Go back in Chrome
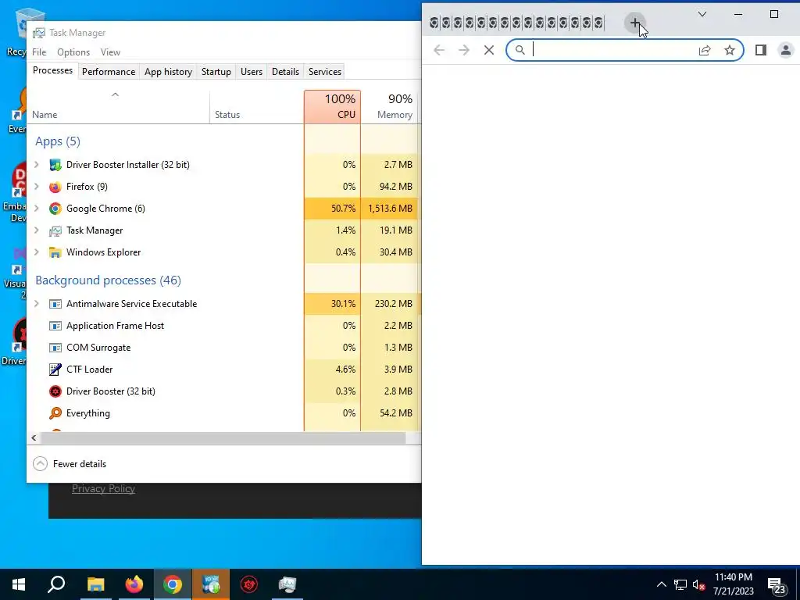The height and width of the screenshot is (600, 800). 439,50
